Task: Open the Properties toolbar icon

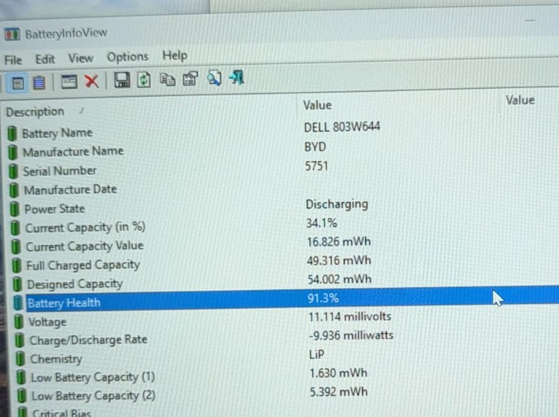Action: tap(190, 78)
